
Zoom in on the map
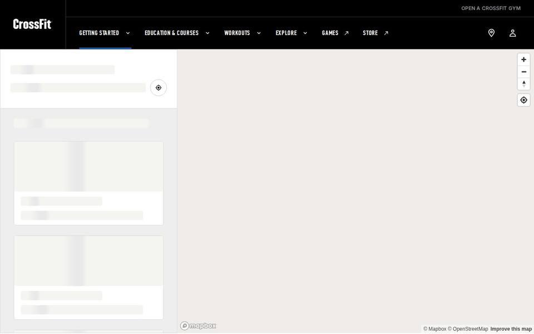(524, 60)
